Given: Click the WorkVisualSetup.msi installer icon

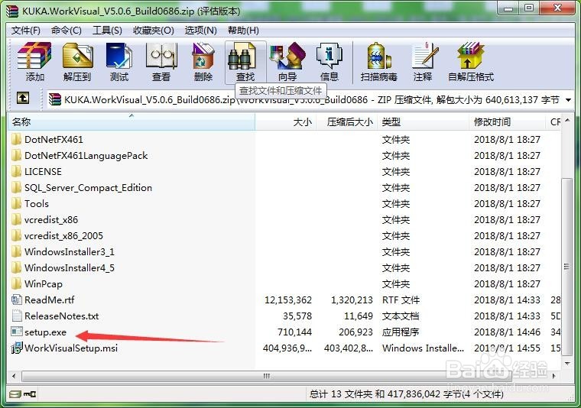Looking at the screenshot, I should click(x=17, y=348).
